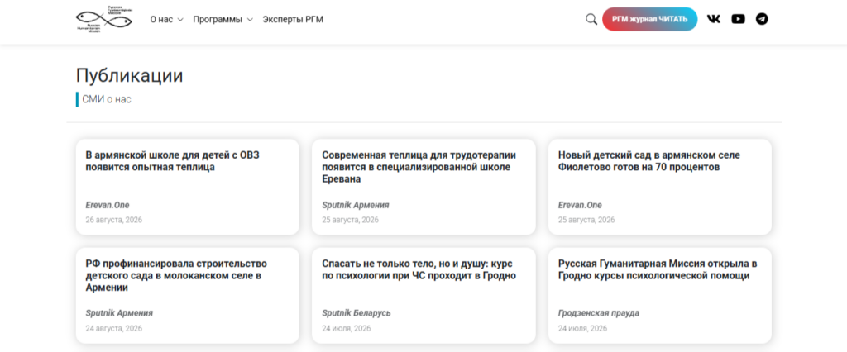This screenshot has width=847, height=352.
Task: Open the «О нас» menu item
Action: (161, 20)
